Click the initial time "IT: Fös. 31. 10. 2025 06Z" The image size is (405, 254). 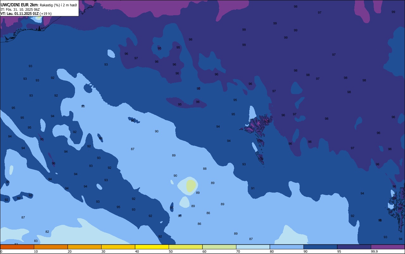[x=20, y=10]
